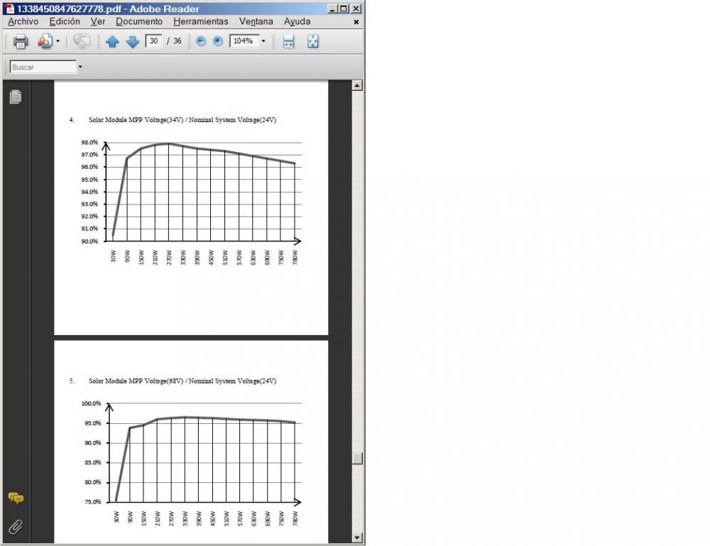
Task: Minimize the Adobe Reader window
Action: coord(332,9)
